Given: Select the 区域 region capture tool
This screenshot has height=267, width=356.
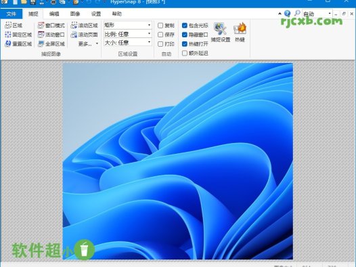Looking at the screenshot, I should 14,26.
